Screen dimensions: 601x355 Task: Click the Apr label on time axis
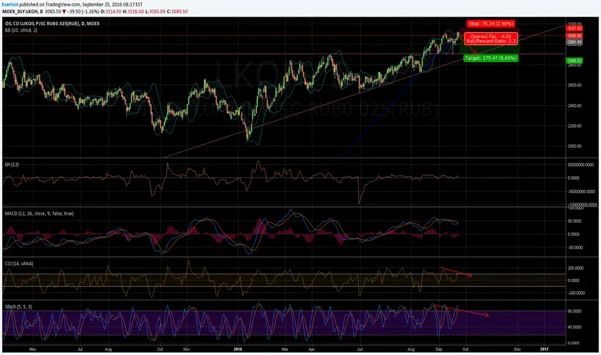tap(311, 350)
